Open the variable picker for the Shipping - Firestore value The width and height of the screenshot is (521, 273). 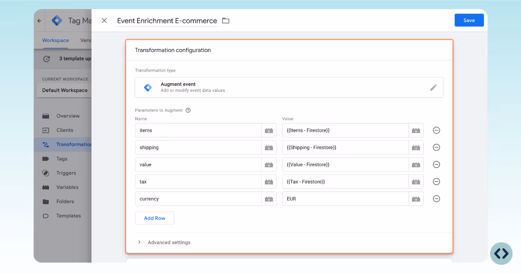(x=416, y=147)
